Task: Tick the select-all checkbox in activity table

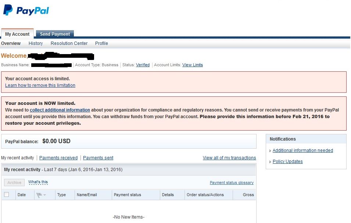Action: coord(7,195)
